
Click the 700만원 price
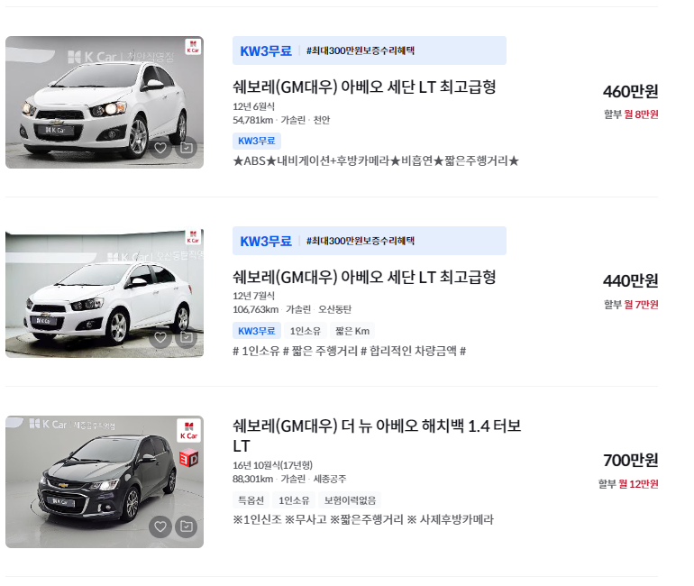630,461
